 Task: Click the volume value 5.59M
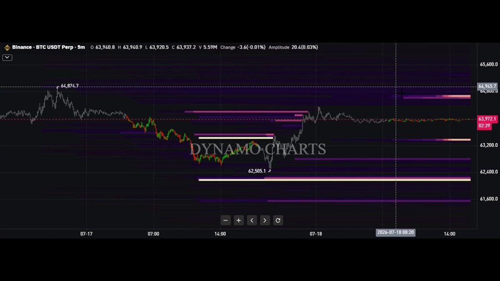pyautogui.click(x=210, y=47)
